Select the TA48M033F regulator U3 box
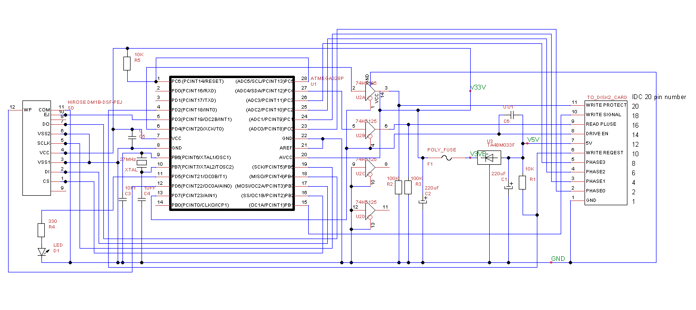Viewport: 696px width, 310px height. (489, 158)
